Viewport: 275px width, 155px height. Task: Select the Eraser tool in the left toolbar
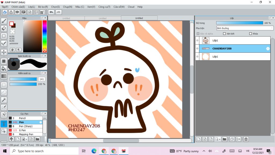4,28
